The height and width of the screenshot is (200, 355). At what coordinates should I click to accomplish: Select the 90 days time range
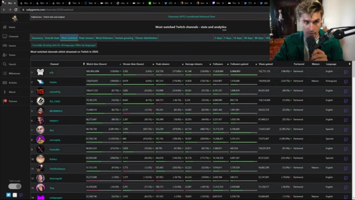(259, 38)
